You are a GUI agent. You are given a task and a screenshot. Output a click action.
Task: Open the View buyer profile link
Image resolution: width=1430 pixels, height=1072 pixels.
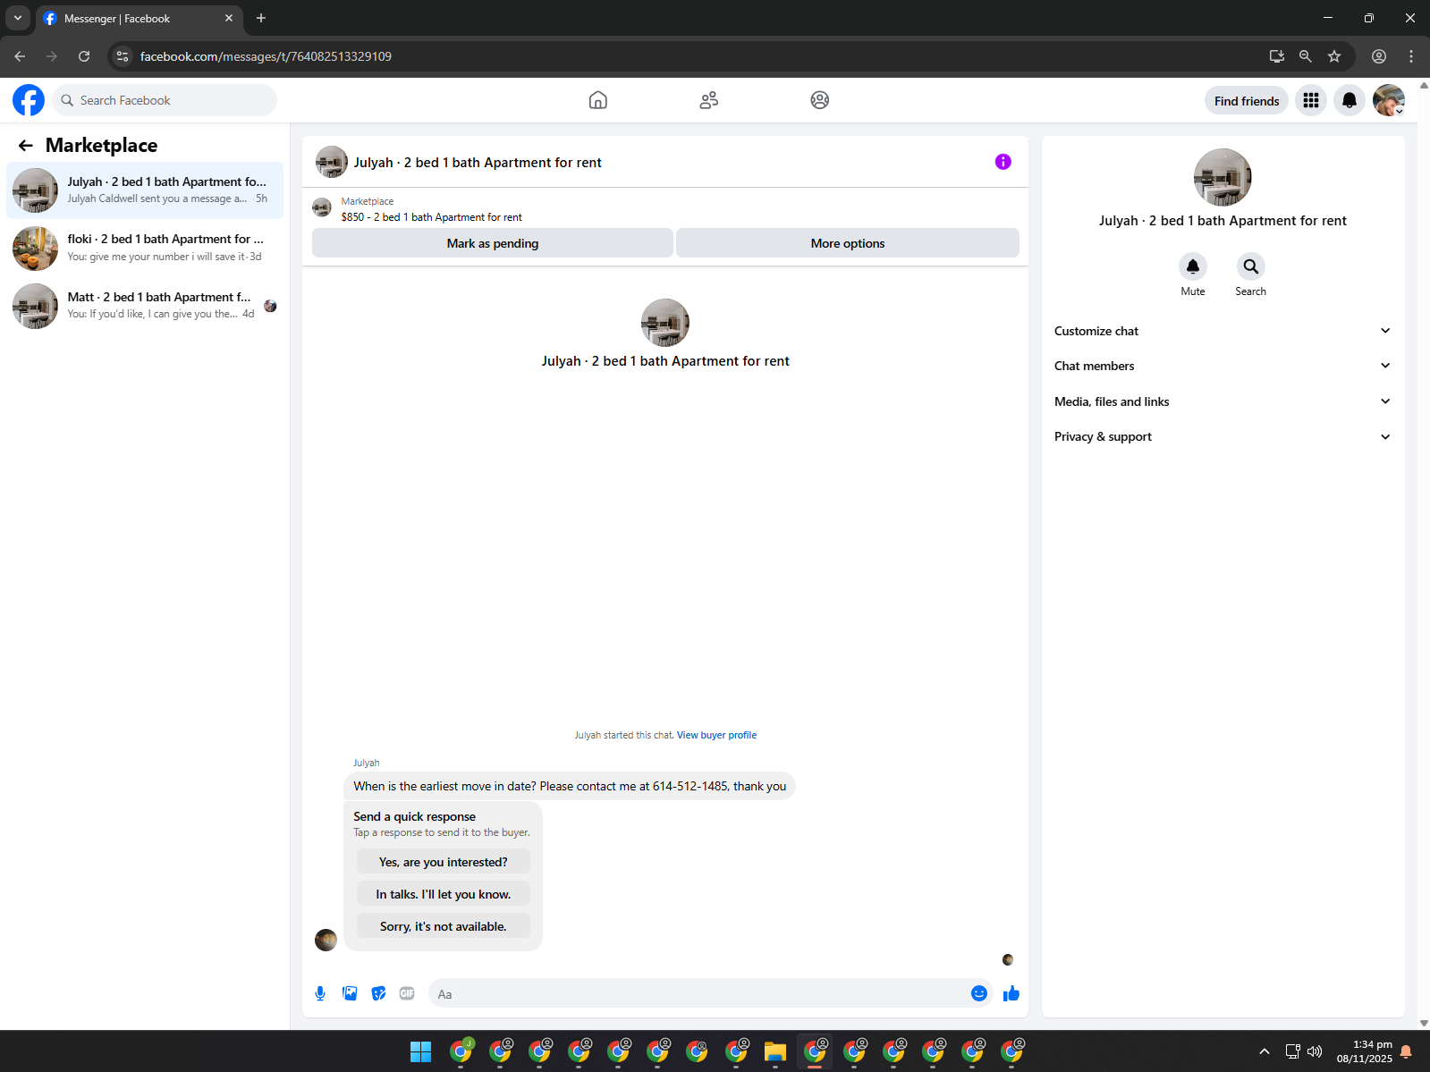coord(716,735)
